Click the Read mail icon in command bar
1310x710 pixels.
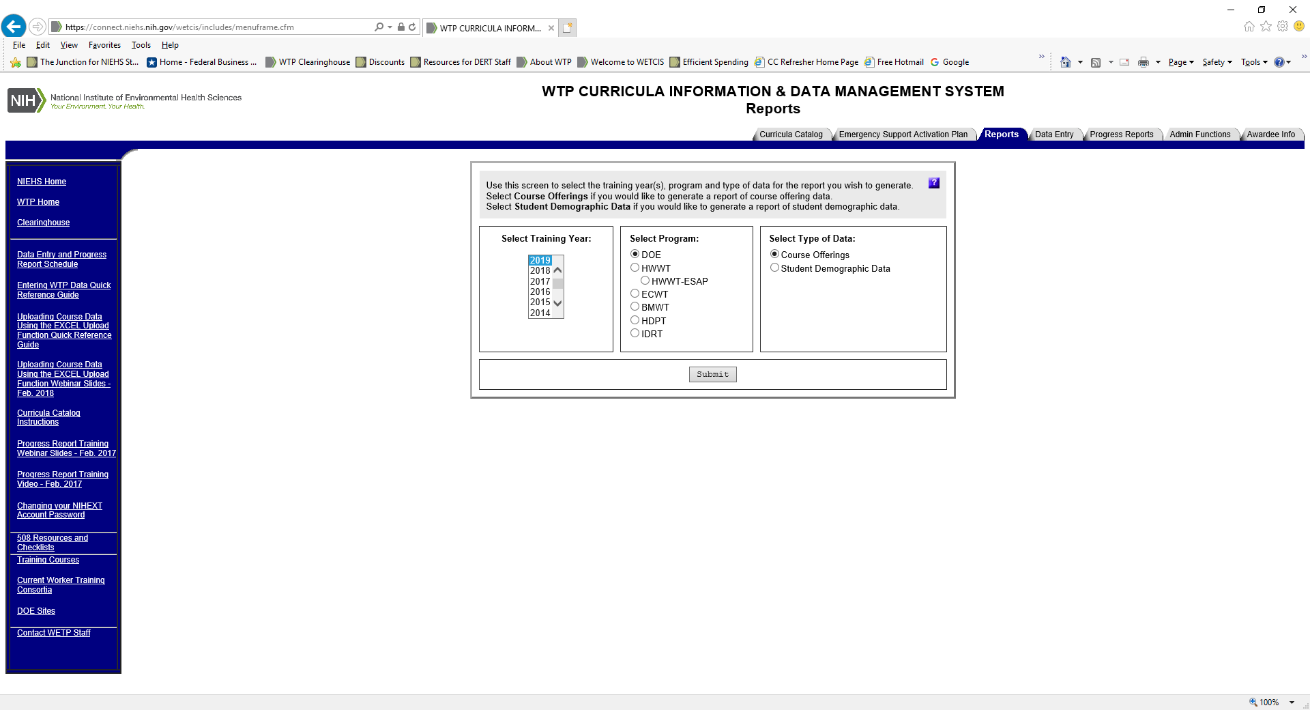tap(1124, 62)
